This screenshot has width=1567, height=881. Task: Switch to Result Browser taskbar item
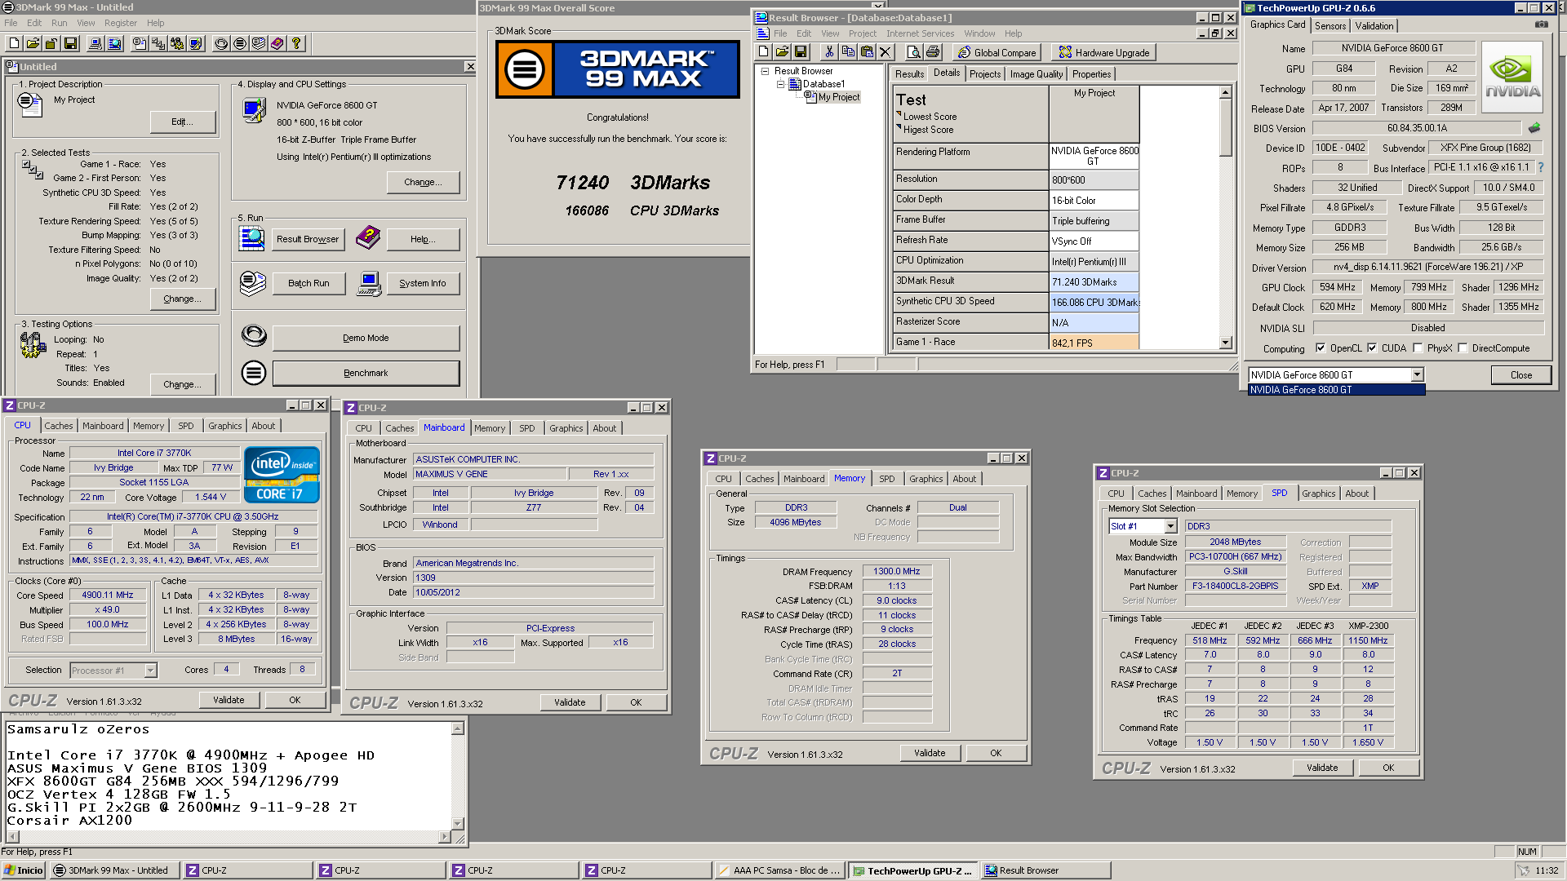[1045, 870]
